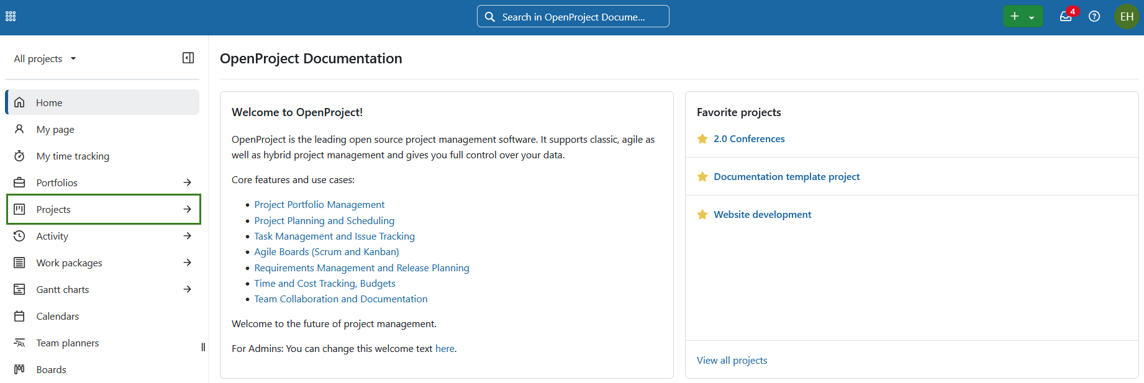Click the My page person icon
The height and width of the screenshot is (383, 1144).
pyautogui.click(x=19, y=129)
